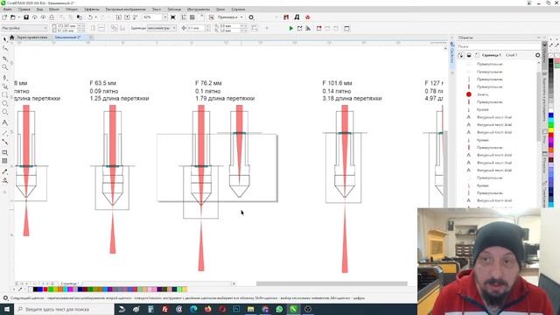Image resolution: width=560 pixels, height=315 pixels.
Task: Click the Page 1 button in the Objects panel
Action: click(x=492, y=55)
